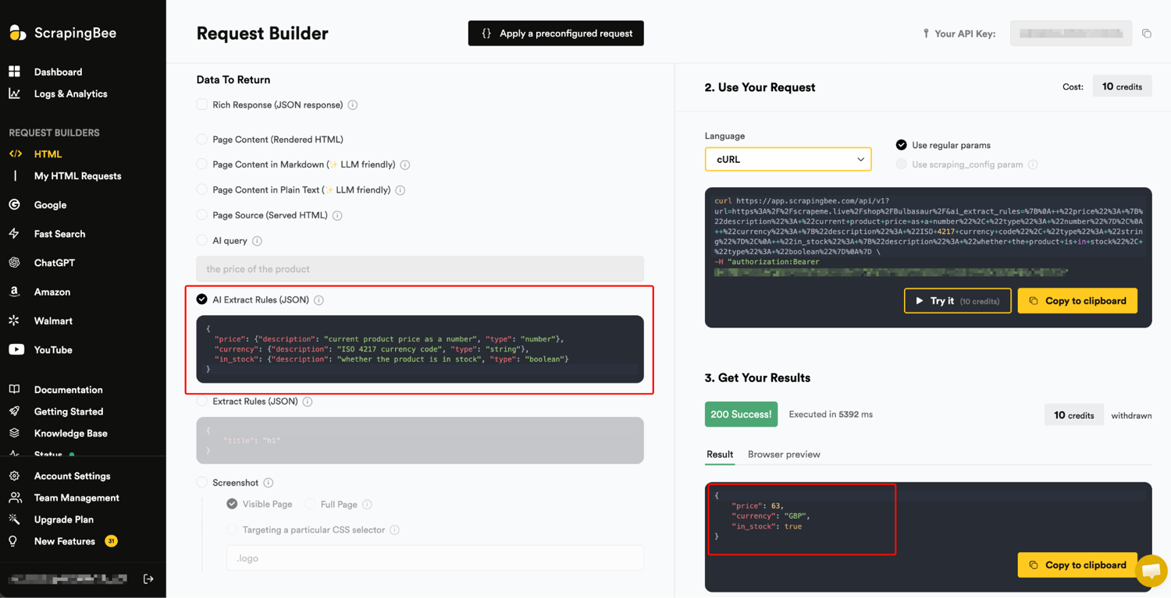1171x598 pixels.
Task: Copy the cURL request to clipboard
Action: tap(1077, 301)
